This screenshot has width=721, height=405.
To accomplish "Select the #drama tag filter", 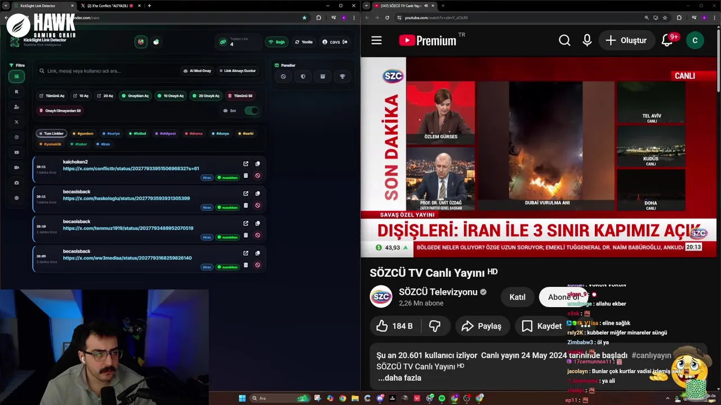I will pyautogui.click(x=194, y=133).
